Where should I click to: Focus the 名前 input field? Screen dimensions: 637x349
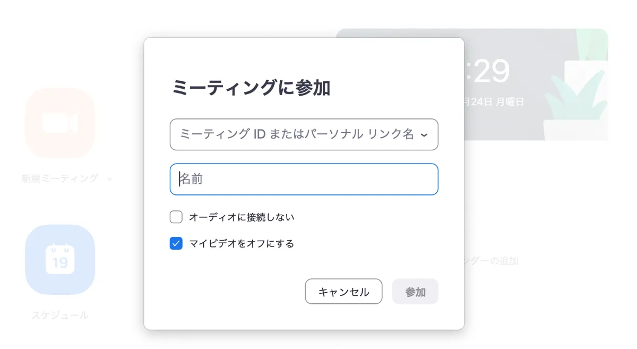point(304,180)
